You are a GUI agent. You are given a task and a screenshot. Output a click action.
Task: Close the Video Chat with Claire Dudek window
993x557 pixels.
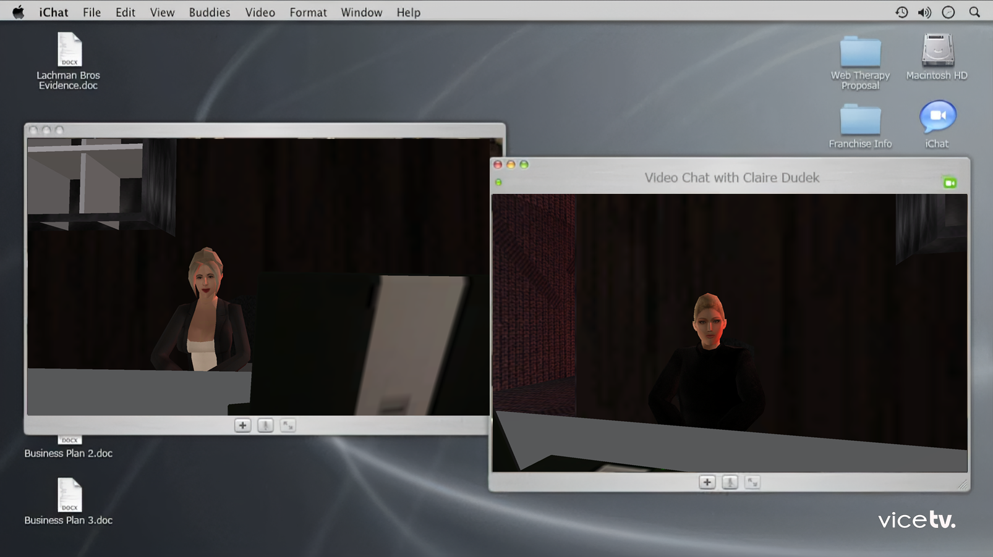coord(498,164)
